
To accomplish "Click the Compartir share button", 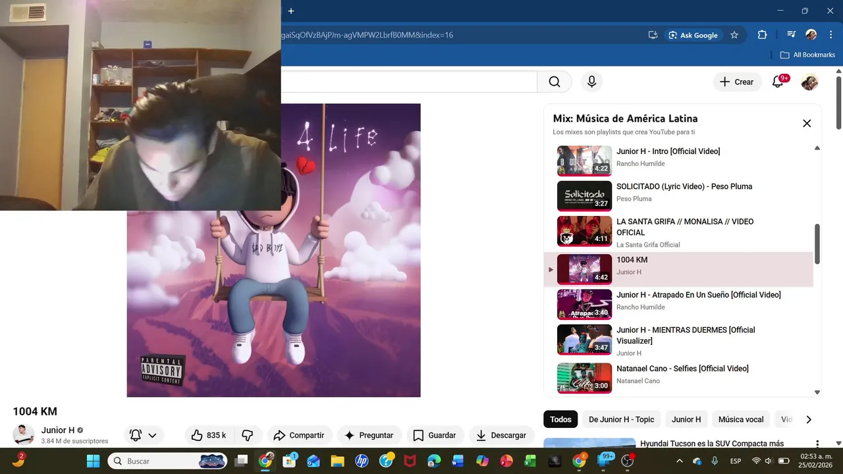I will [x=299, y=435].
